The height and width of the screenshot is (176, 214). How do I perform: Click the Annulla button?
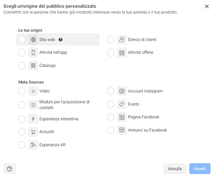175,169
